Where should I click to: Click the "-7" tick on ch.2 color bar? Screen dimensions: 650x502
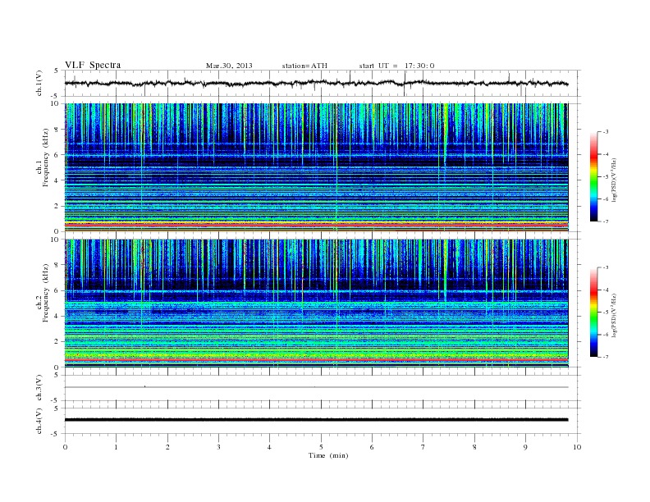click(x=606, y=357)
